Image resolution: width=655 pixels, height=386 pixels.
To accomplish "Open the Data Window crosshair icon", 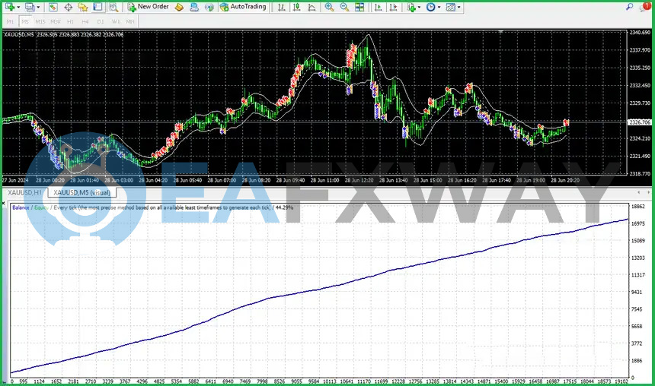I will click(68, 7).
